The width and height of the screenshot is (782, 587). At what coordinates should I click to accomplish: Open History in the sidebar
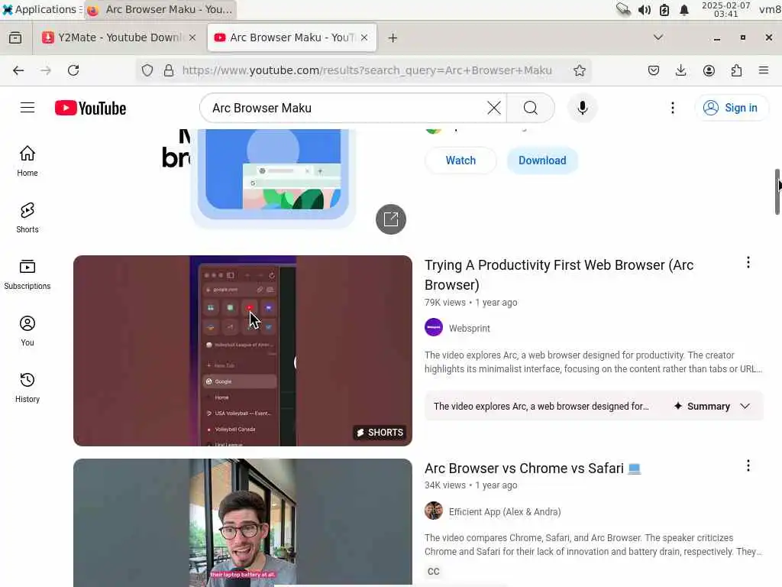pyautogui.click(x=27, y=388)
